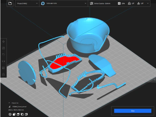The width and height of the screenshot is (156, 117).
Task: Switch to 3D perspective view icon
Action: point(10,114)
